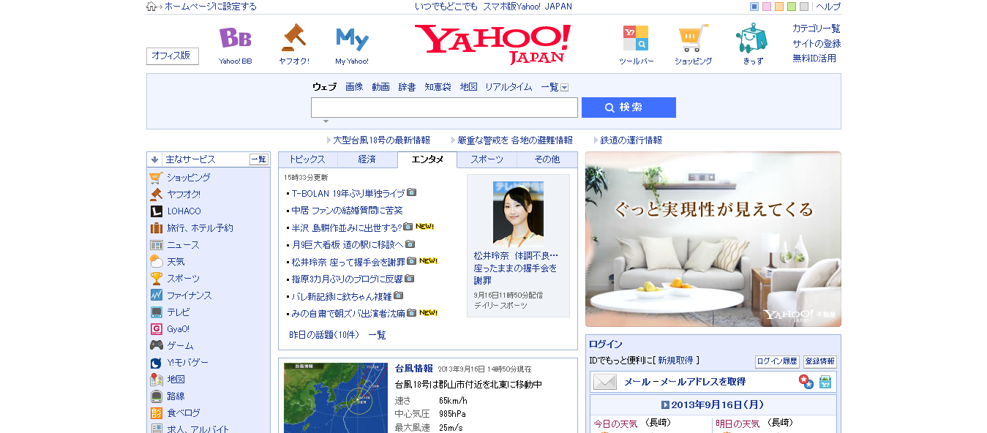987x433 pixels.
Task: Click the Yahoo! box icon beside points
Action: coord(825,382)
